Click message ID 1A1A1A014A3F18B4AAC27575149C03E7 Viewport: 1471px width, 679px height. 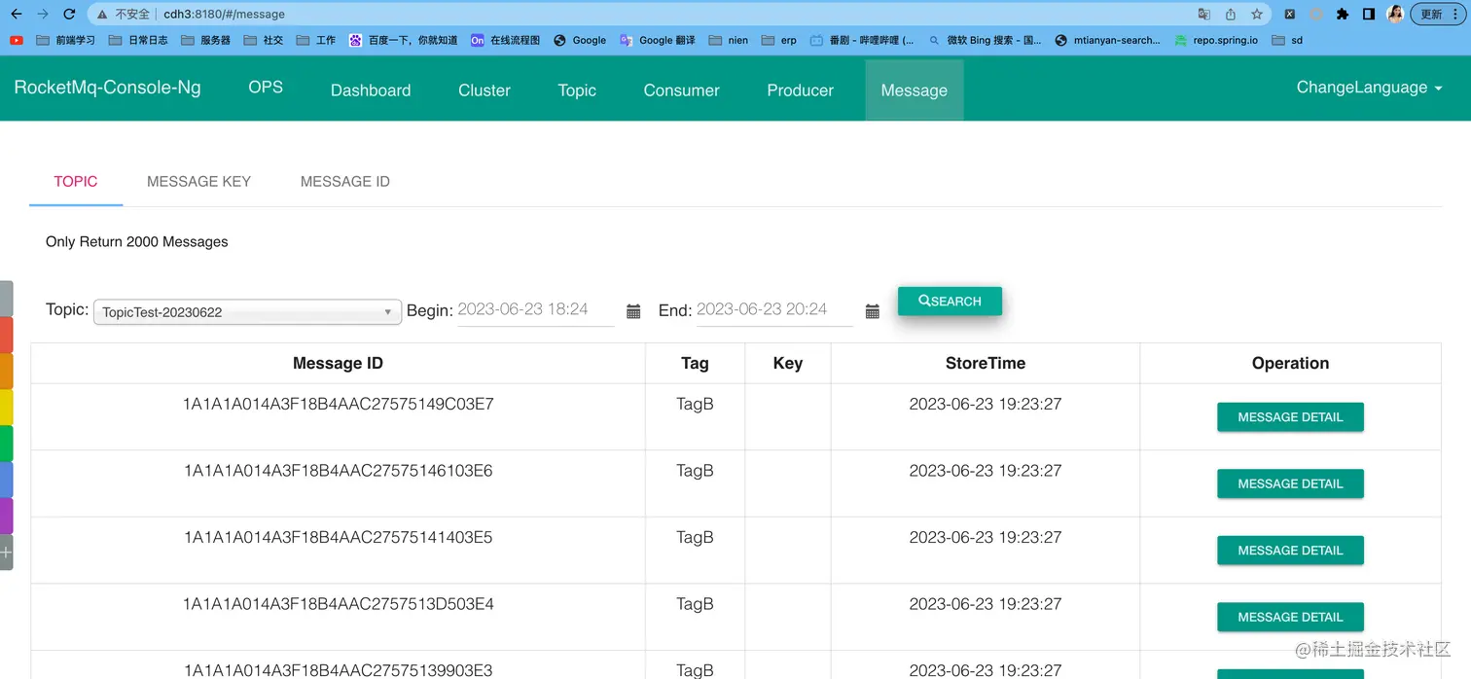(x=339, y=404)
